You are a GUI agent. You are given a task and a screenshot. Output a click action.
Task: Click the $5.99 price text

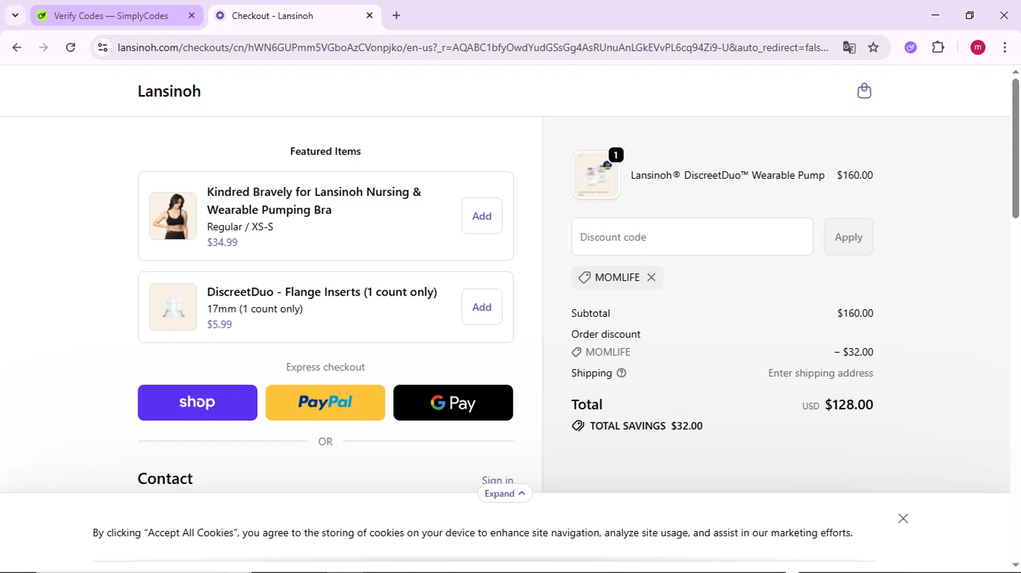(x=219, y=324)
